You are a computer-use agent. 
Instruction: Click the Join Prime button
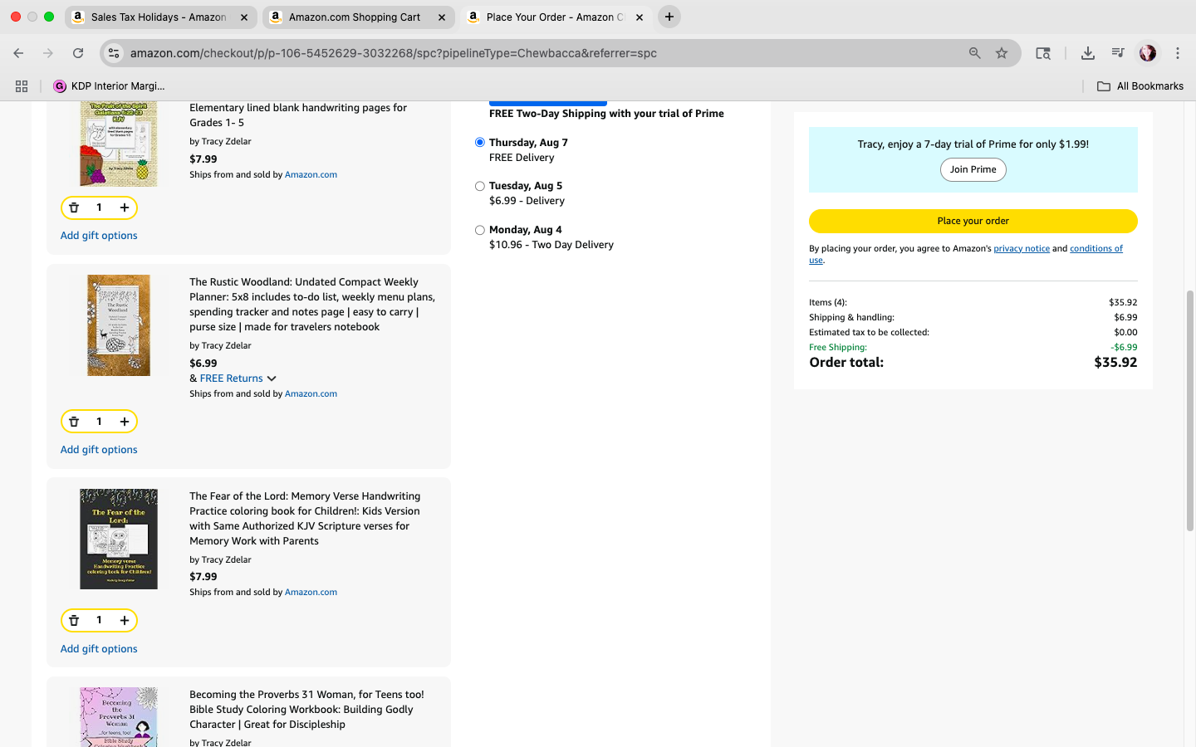[x=973, y=169]
